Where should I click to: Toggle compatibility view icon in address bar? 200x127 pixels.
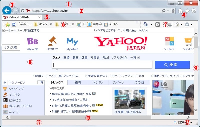click(173, 11)
